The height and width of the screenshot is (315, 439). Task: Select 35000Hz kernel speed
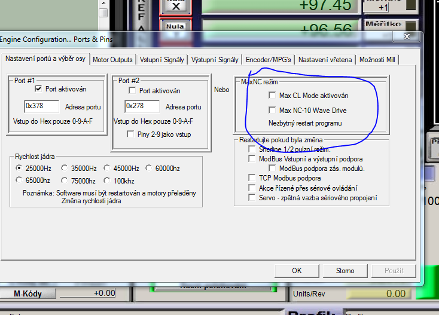[x=65, y=169]
